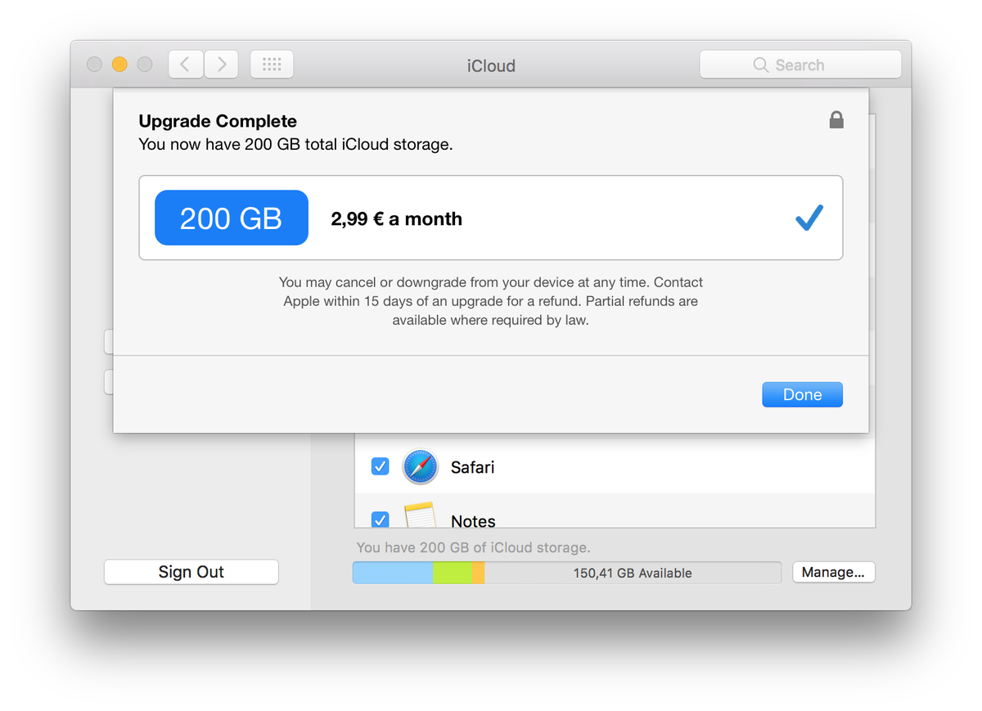Screen dimensions: 982x711
Task: Open the Manage... storage button
Action: click(833, 572)
